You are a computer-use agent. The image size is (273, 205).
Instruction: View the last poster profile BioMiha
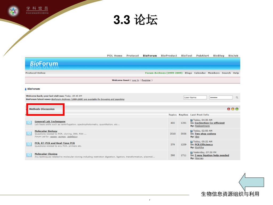point(199,147)
